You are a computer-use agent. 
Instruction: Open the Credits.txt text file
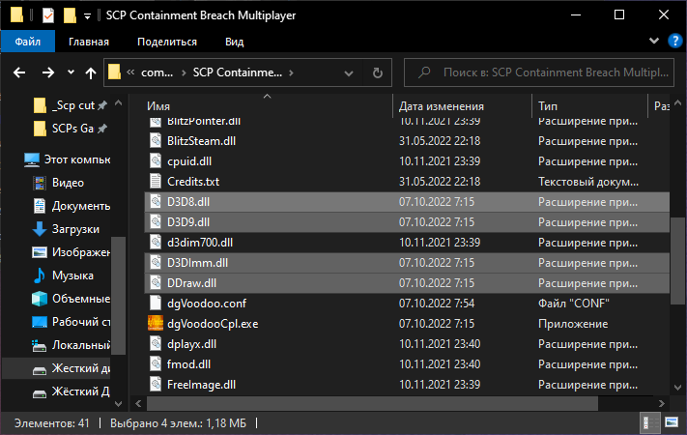click(193, 181)
